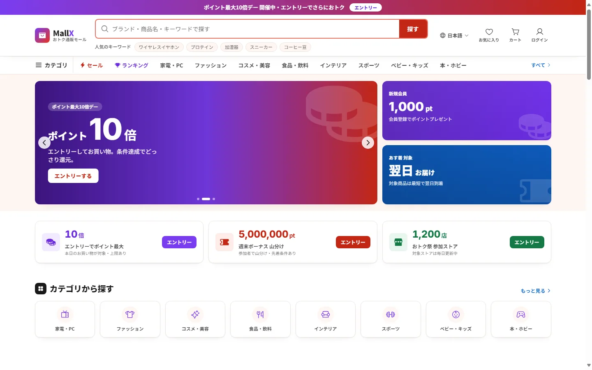Select the ファッション shirt category tile
The height and width of the screenshot is (370, 592).
[130, 319]
